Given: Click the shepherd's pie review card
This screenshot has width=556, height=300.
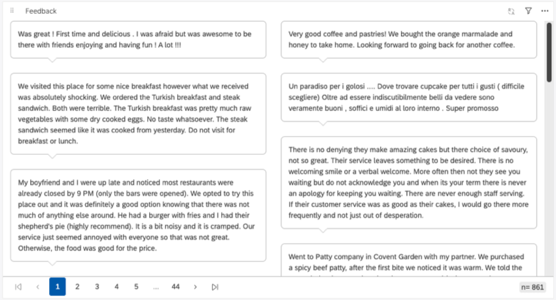Looking at the screenshot, I should [x=138, y=214].
